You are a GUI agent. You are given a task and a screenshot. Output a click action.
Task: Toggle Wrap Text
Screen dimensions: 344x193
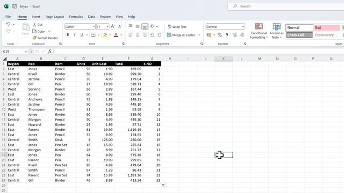pyautogui.click(x=177, y=27)
